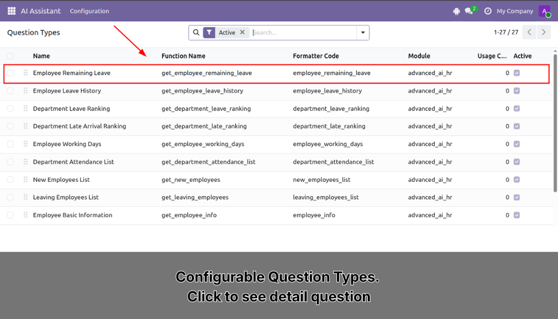Open the Employee Remaining Leave record
This screenshot has height=319, width=558.
72,73
